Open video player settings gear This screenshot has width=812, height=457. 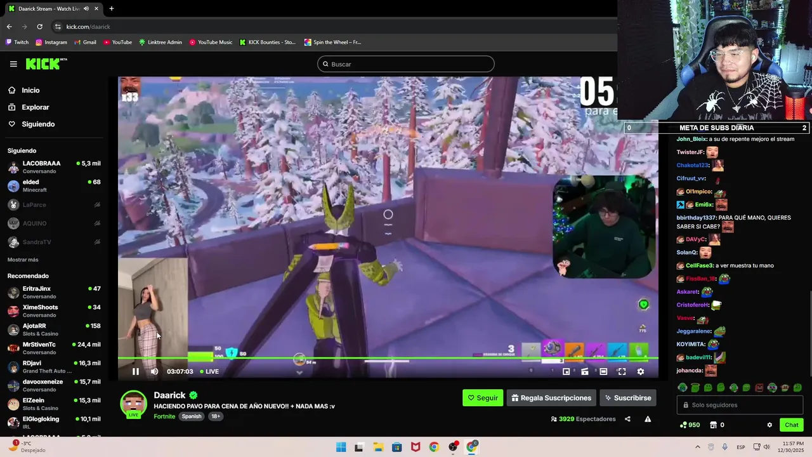(641, 371)
